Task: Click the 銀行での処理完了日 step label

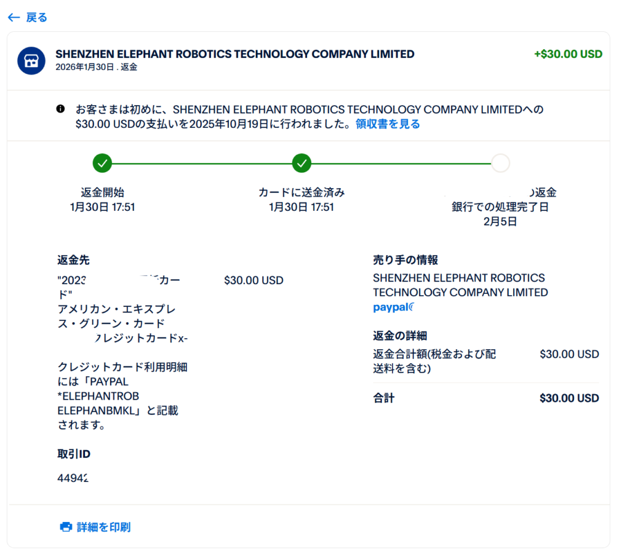Action: pos(500,207)
